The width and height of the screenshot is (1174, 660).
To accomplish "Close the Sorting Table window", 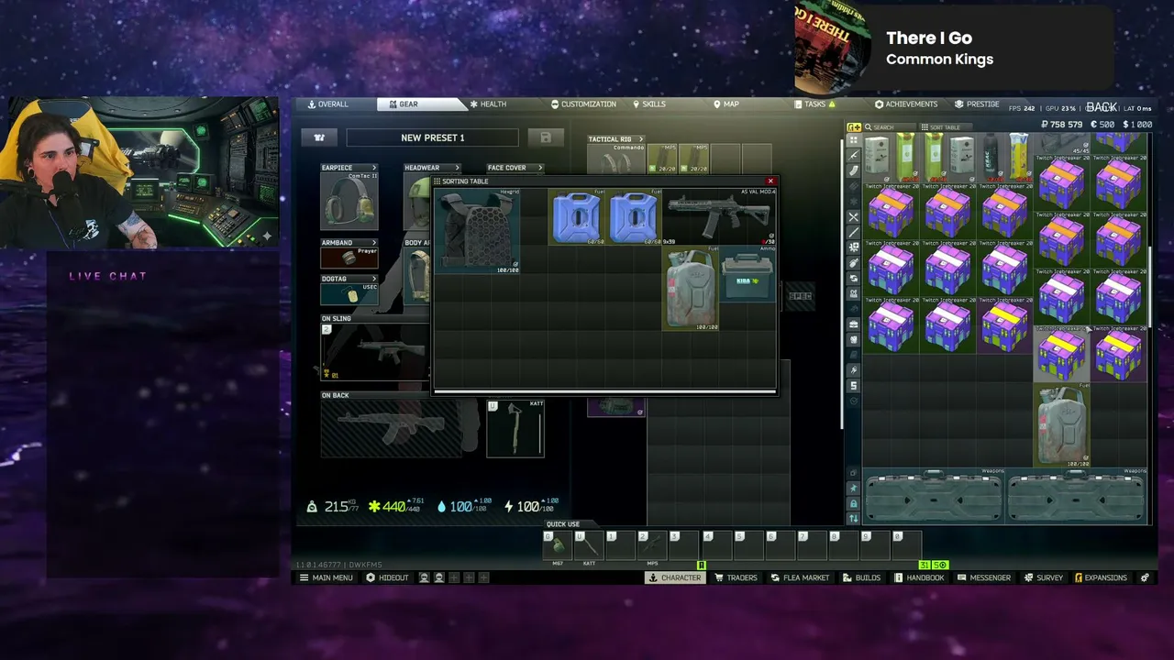I will (770, 181).
